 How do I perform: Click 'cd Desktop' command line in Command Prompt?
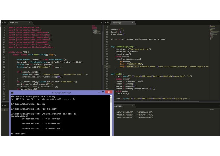28,104
